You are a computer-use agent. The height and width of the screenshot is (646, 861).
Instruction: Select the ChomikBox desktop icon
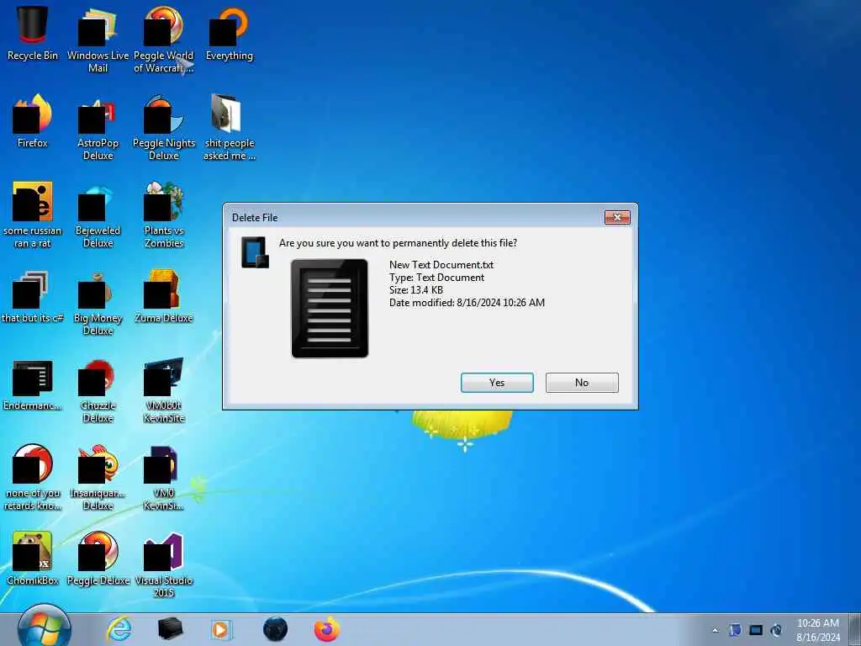pos(33,559)
